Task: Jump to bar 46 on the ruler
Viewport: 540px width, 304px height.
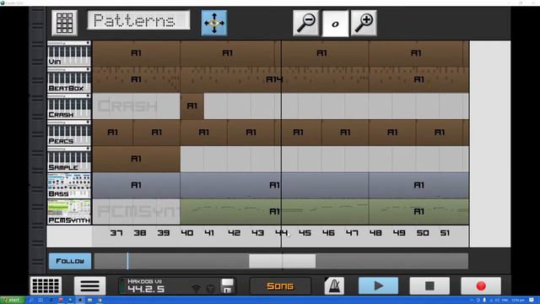Action: click(328, 233)
